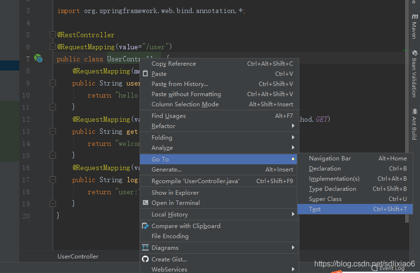Screen dimensions: 420x273
Task: Click the Compare with Clipboard icon
Action: [x=145, y=226]
